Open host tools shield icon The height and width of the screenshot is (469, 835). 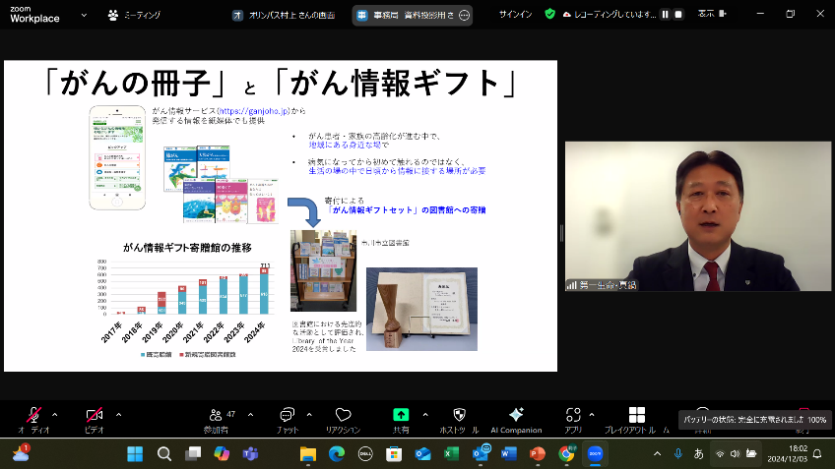pyautogui.click(x=458, y=416)
